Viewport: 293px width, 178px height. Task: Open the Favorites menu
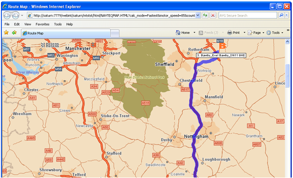tap(42, 24)
